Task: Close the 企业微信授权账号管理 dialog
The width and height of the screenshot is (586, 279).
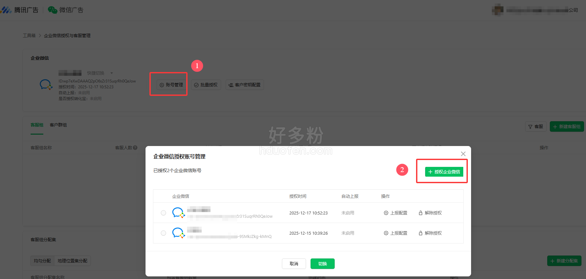Action: 463,154
